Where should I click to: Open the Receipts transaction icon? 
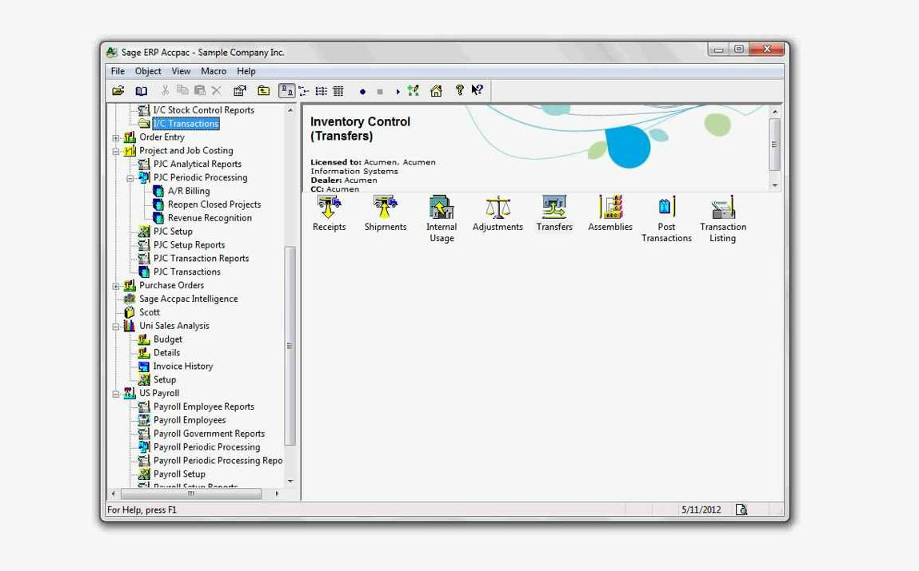pos(329,213)
